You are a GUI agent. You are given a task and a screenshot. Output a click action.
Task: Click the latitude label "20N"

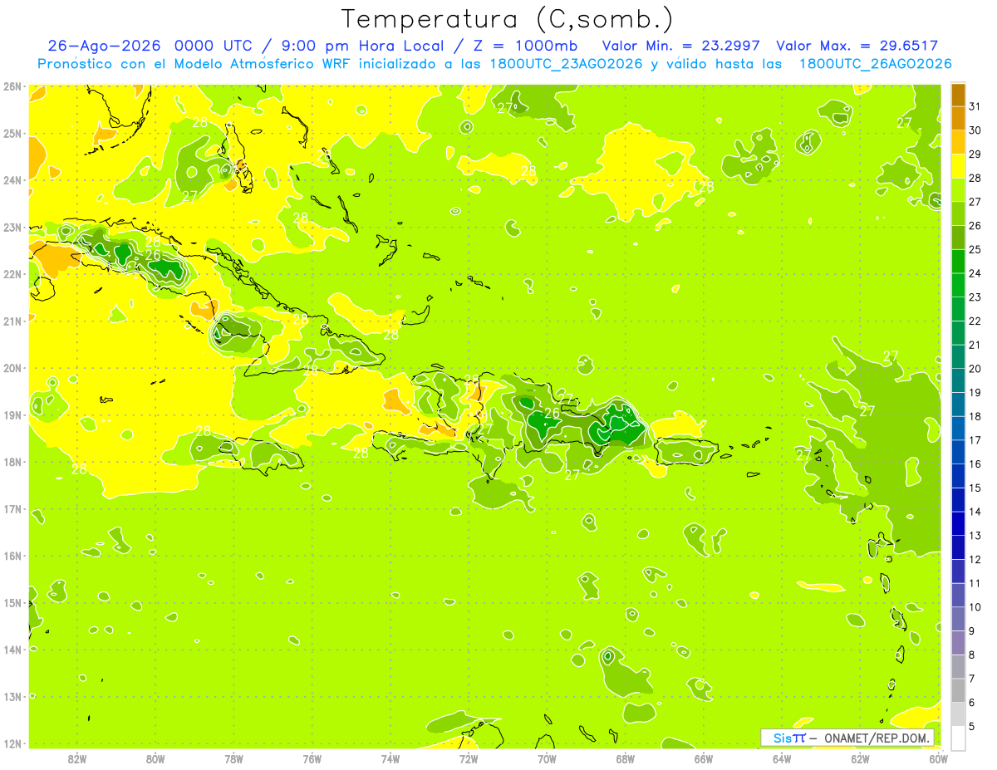[x=12, y=368]
